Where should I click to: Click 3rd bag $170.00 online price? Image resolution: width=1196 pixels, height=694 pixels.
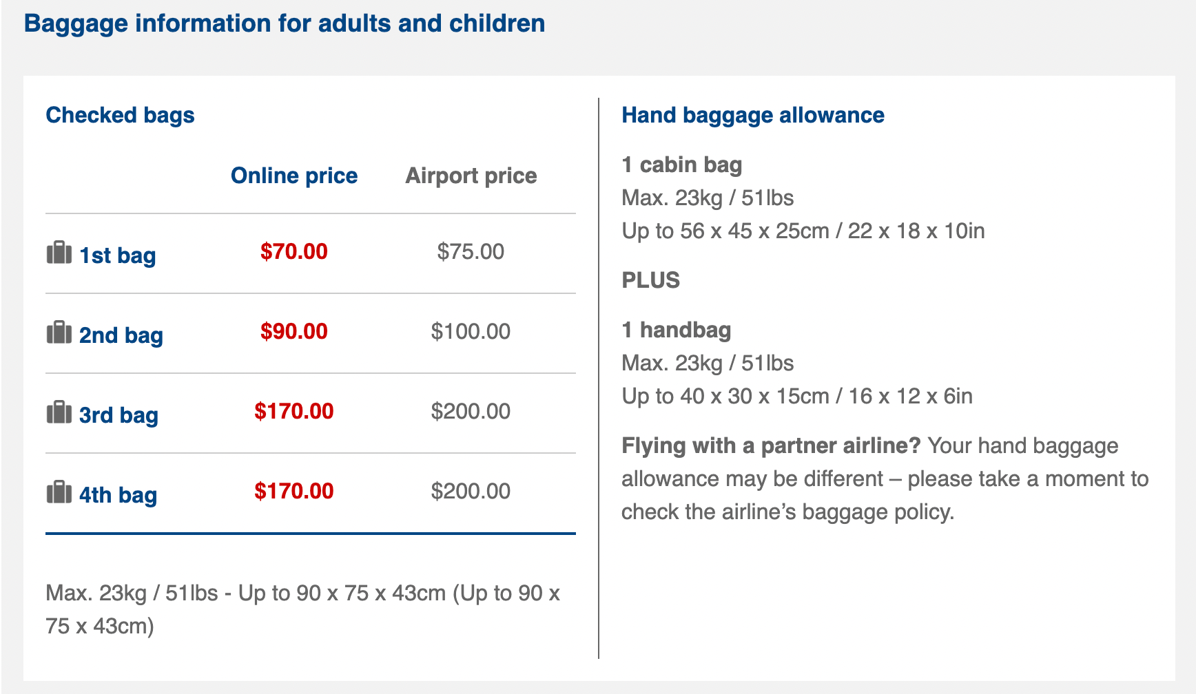(x=294, y=411)
